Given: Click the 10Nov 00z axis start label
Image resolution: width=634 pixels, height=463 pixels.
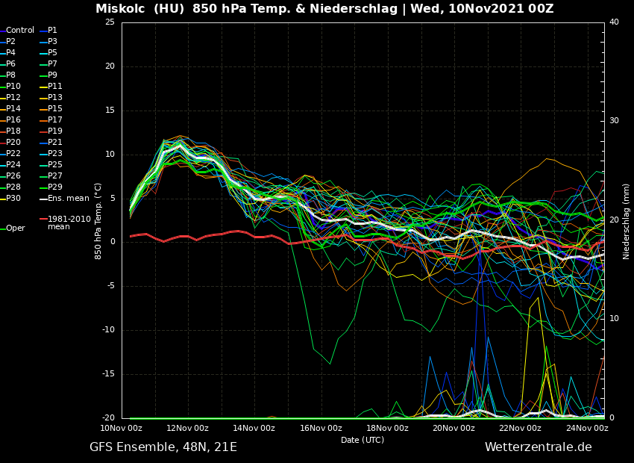Looking at the screenshot, I should pos(122,428).
